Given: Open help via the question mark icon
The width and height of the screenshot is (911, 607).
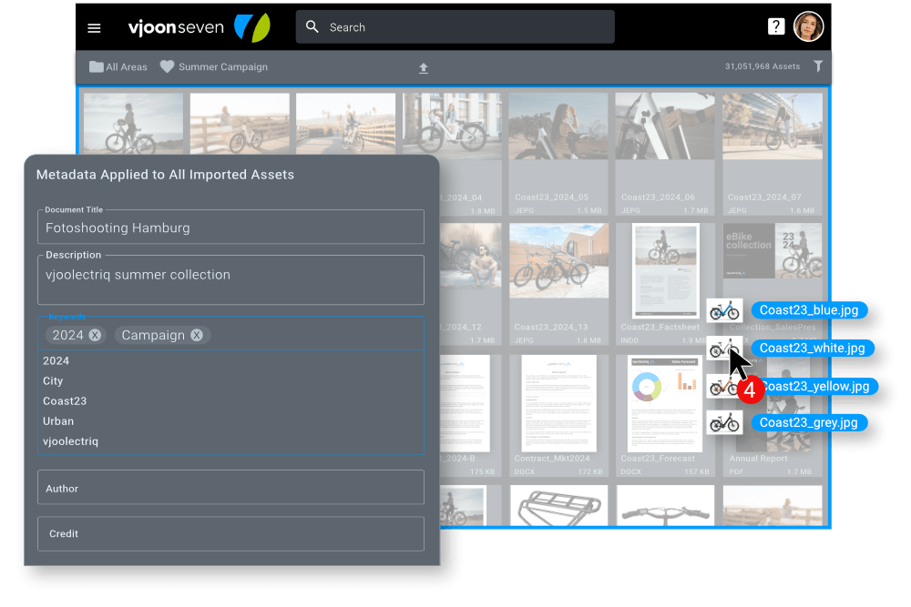Looking at the screenshot, I should 776,25.
